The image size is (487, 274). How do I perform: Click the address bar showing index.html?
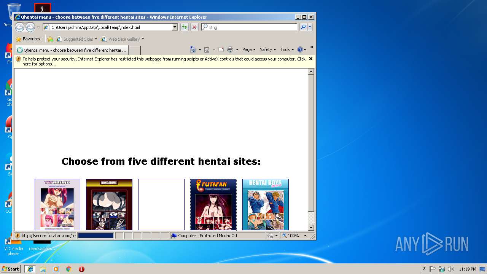point(107,27)
